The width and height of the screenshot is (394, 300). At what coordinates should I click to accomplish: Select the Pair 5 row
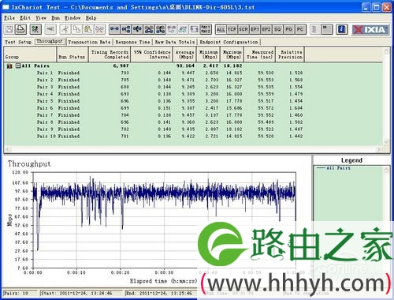tap(193, 101)
